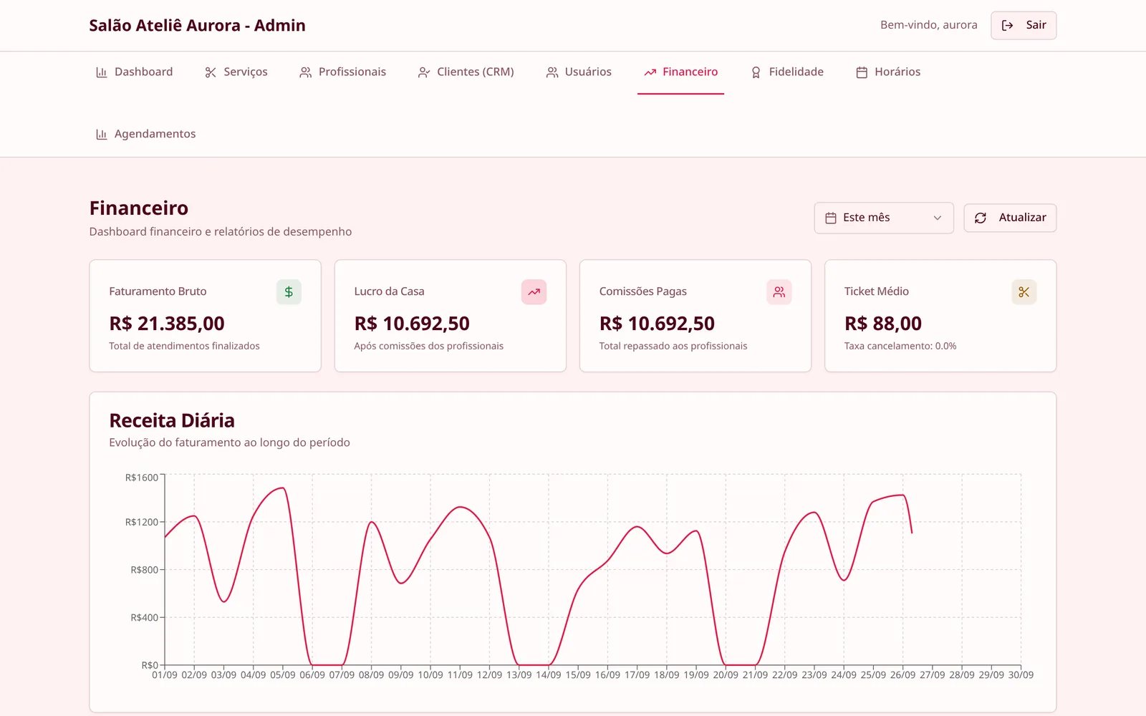
Task: Click the refresh arrows icon in Atualizar
Action: [981, 218]
